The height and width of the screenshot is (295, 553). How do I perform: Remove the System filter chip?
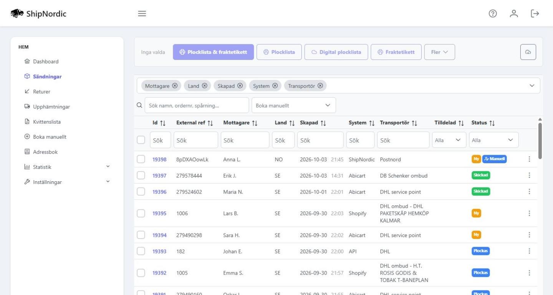[275, 86]
